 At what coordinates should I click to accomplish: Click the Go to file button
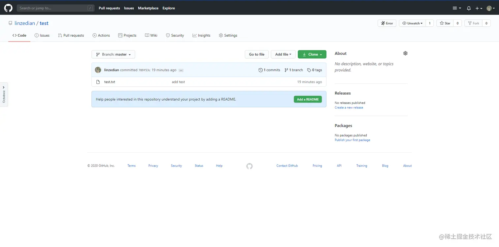(x=257, y=54)
